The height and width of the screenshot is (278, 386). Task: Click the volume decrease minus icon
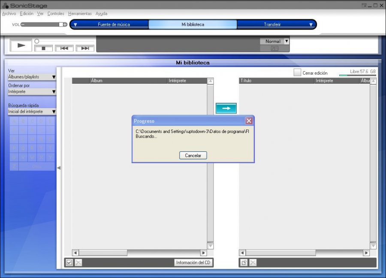(23, 24)
